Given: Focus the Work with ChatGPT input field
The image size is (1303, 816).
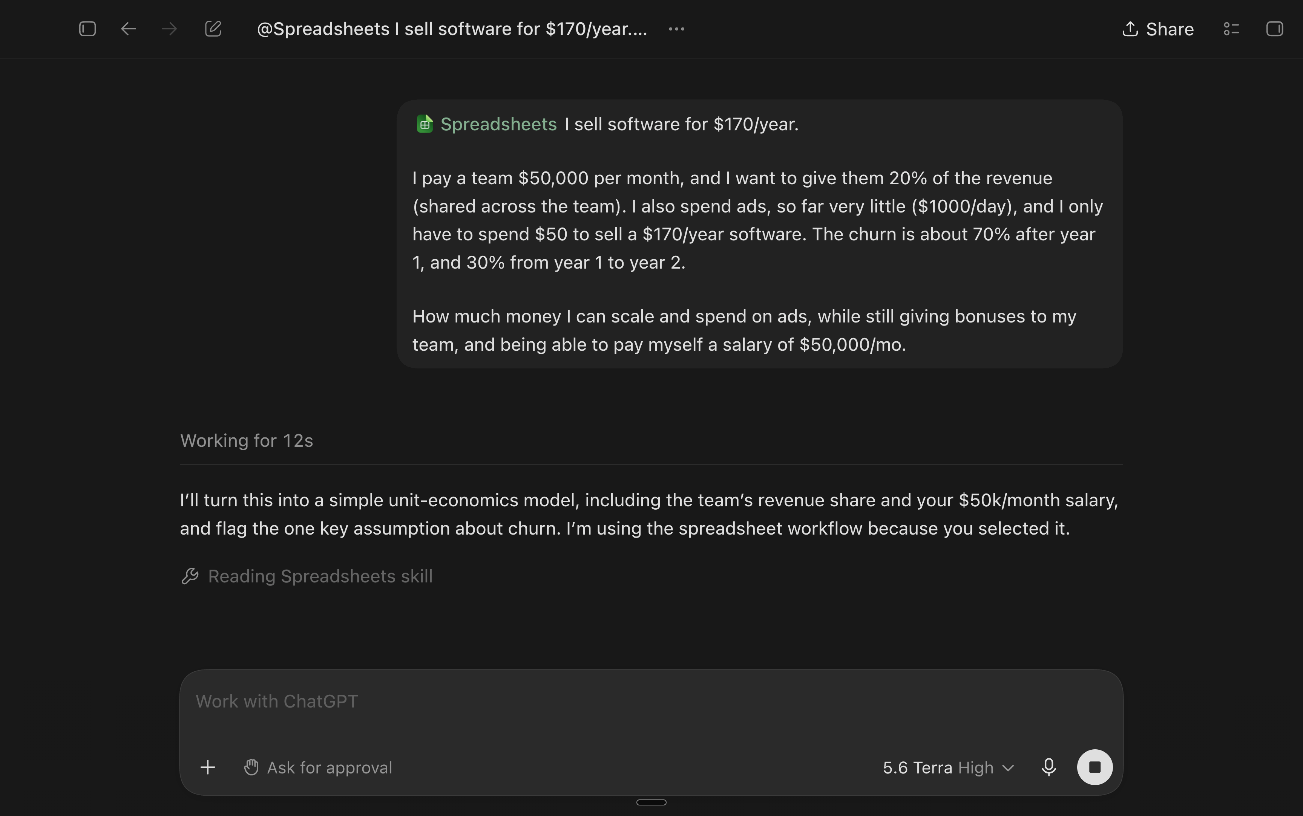Looking at the screenshot, I should point(651,701).
